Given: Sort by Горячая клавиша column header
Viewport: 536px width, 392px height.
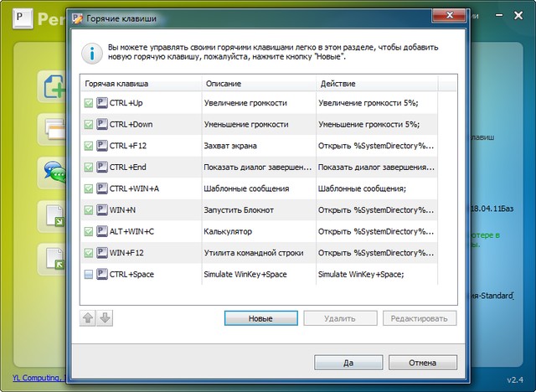Looking at the screenshot, I should (142, 84).
